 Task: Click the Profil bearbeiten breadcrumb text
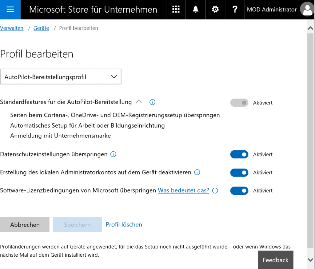point(78,28)
